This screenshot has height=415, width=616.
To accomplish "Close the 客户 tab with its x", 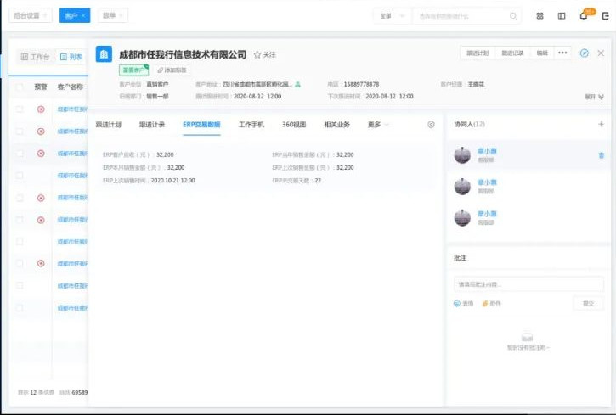I will coord(83,15).
